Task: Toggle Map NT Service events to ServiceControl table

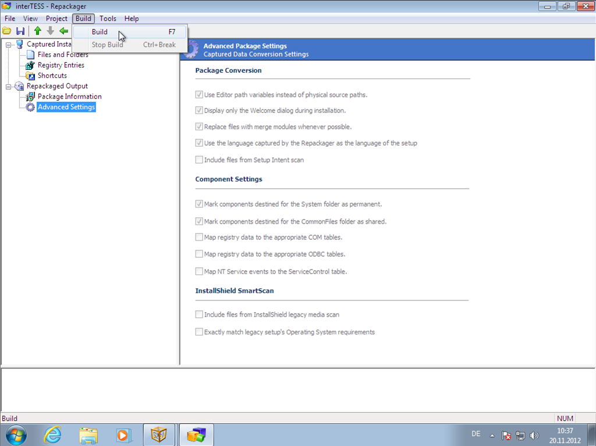Action: tap(199, 271)
